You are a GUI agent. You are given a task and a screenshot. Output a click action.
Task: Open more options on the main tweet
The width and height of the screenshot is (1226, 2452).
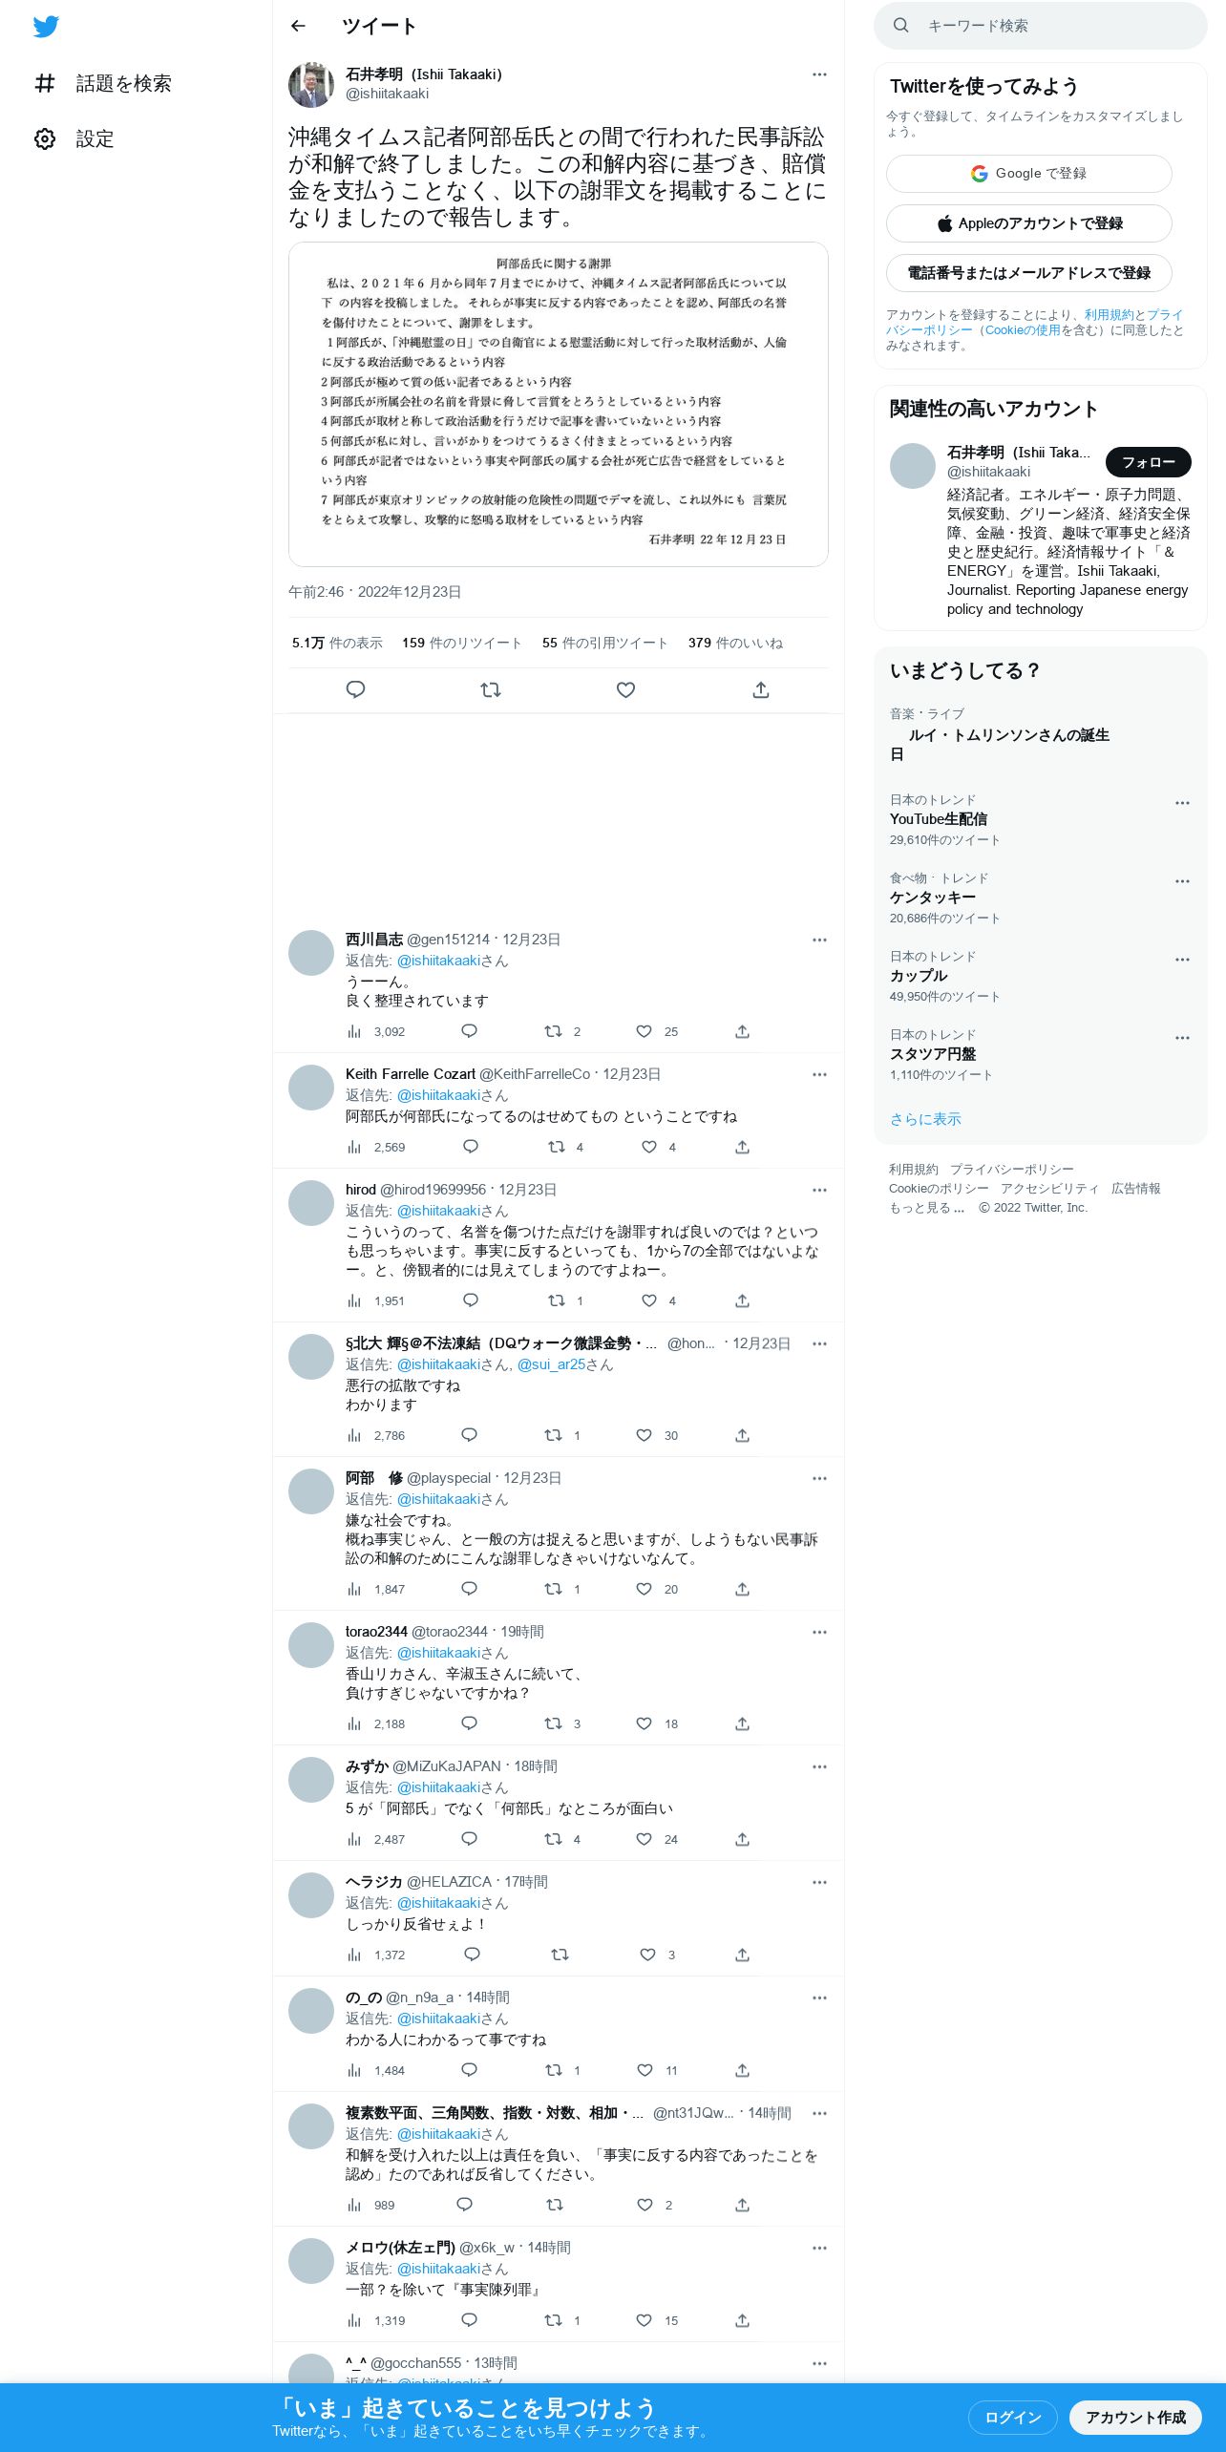tap(819, 74)
